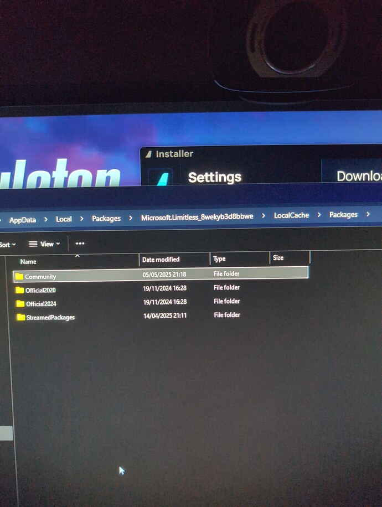382x507 pixels.
Task: Click the Official2024 folder icon
Action: pyautogui.click(x=20, y=304)
